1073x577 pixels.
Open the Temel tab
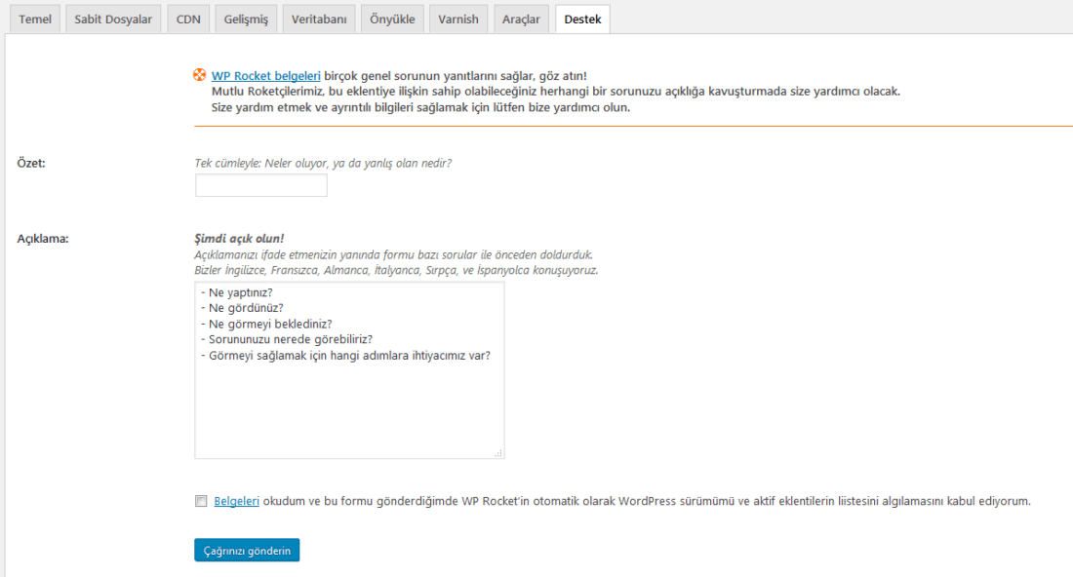point(35,19)
